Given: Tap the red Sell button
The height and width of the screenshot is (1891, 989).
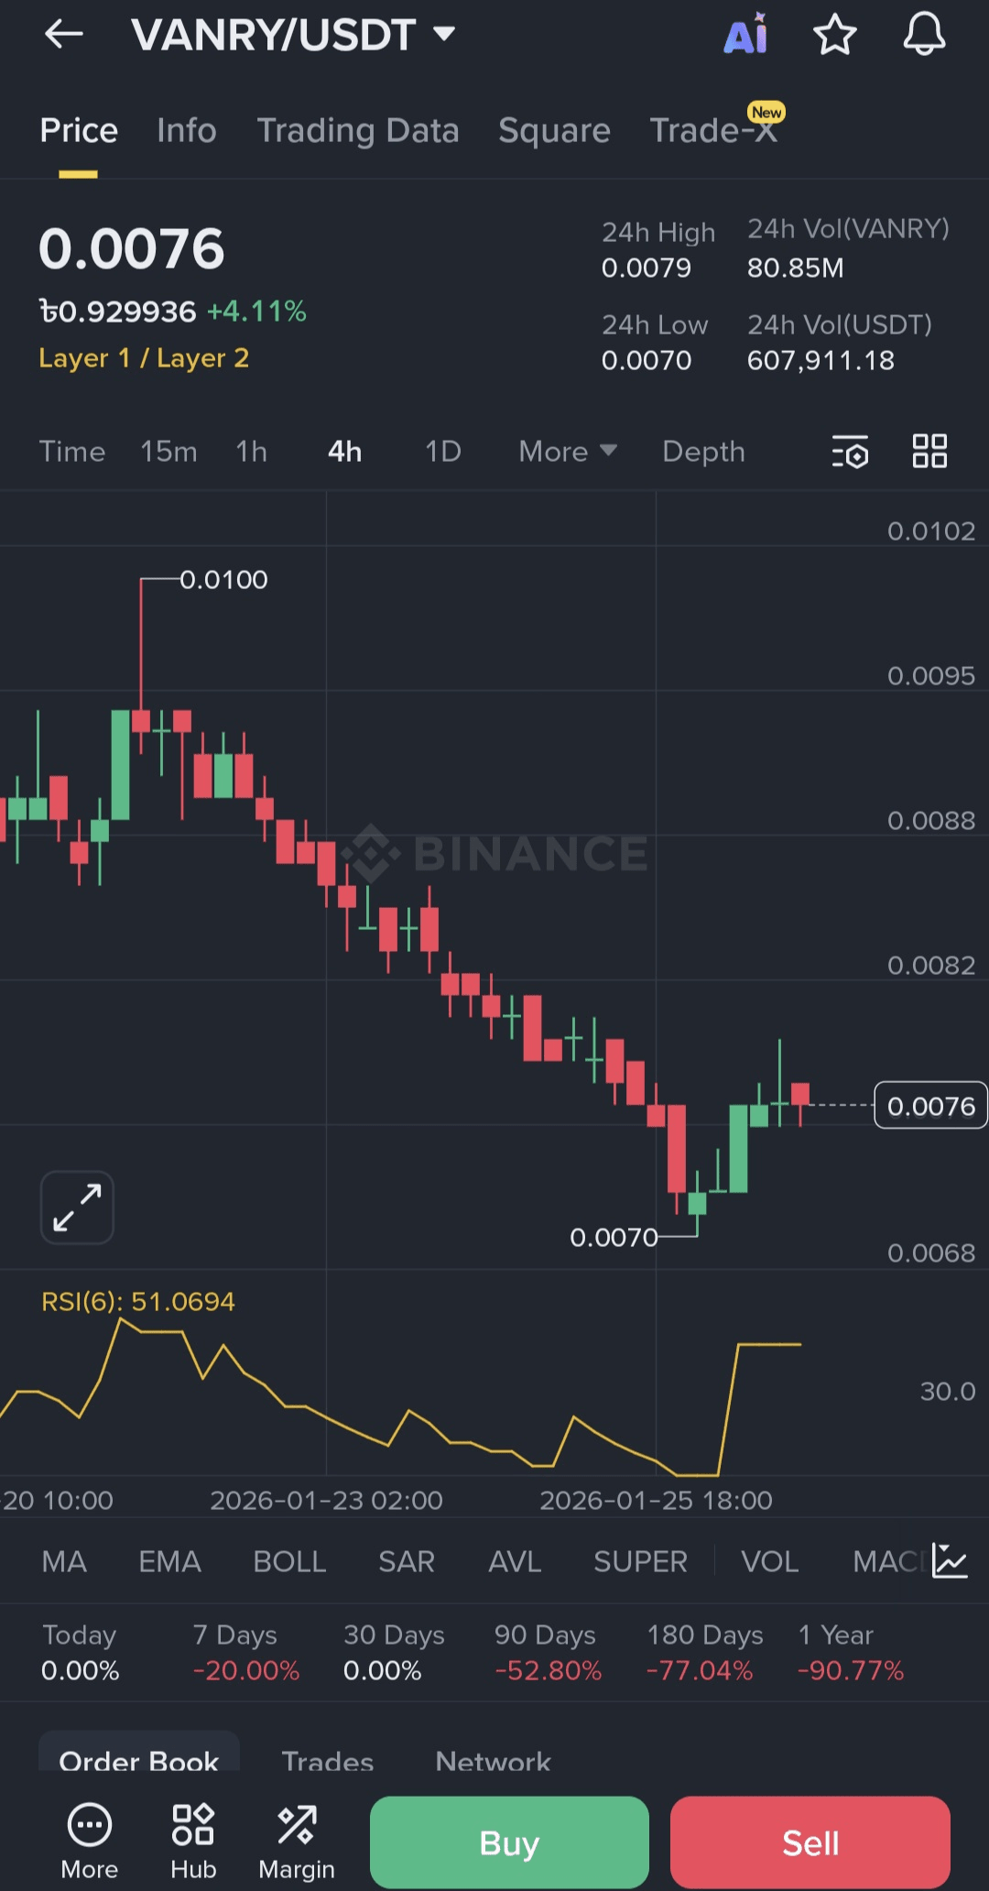Looking at the screenshot, I should [810, 1842].
